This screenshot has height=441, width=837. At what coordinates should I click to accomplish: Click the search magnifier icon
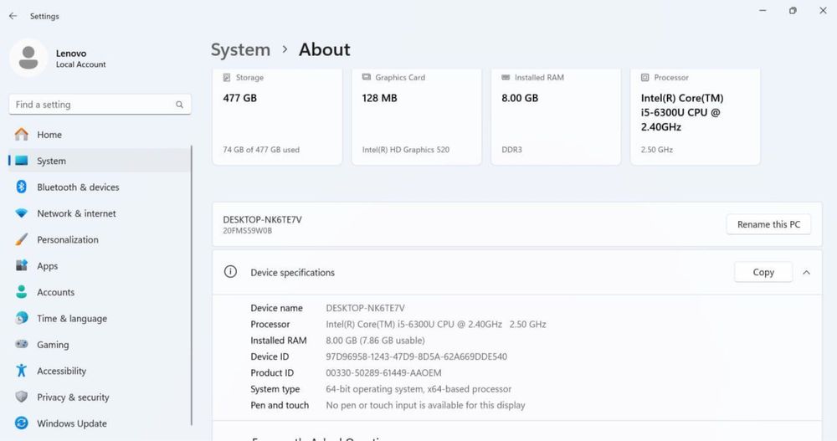pyautogui.click(x=179, y=105)
